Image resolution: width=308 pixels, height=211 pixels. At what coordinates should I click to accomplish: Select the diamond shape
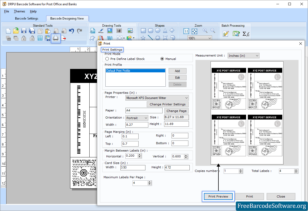pyautogui.click(x=172, y=30)
